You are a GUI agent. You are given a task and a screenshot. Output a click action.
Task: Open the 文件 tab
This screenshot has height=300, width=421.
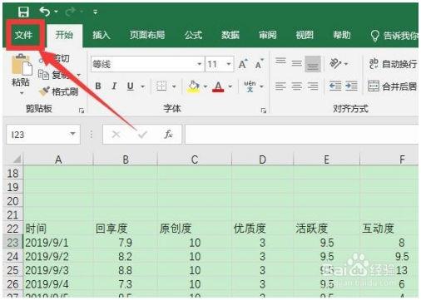click(x=24, y=35)
